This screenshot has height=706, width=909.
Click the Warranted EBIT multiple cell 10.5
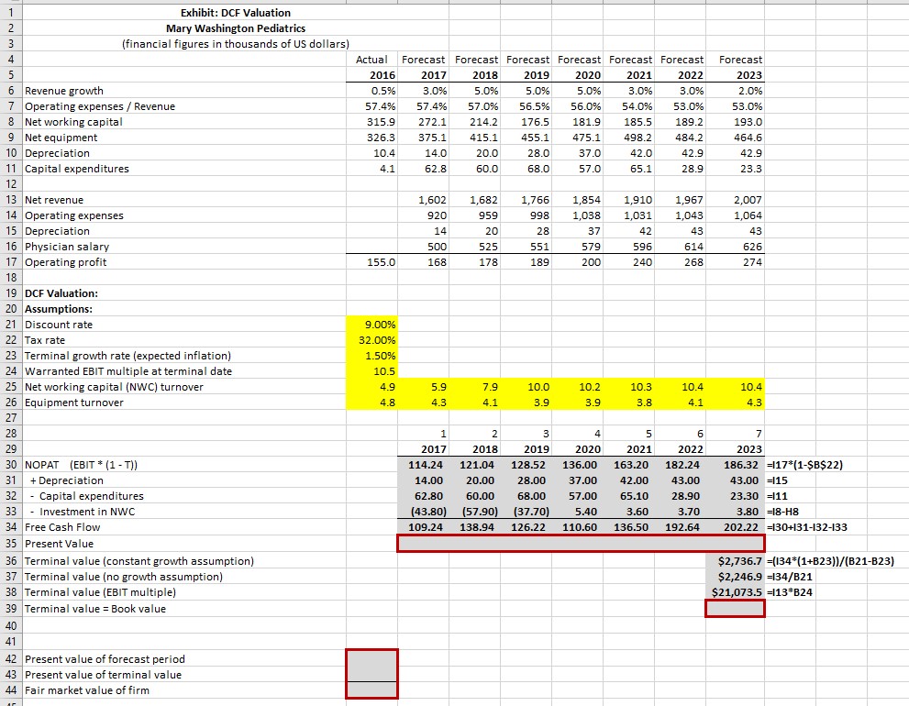point(371,371)
